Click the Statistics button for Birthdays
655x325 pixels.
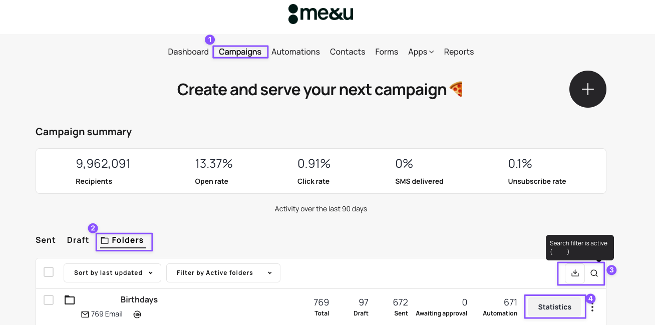click(x=554, y=307)
